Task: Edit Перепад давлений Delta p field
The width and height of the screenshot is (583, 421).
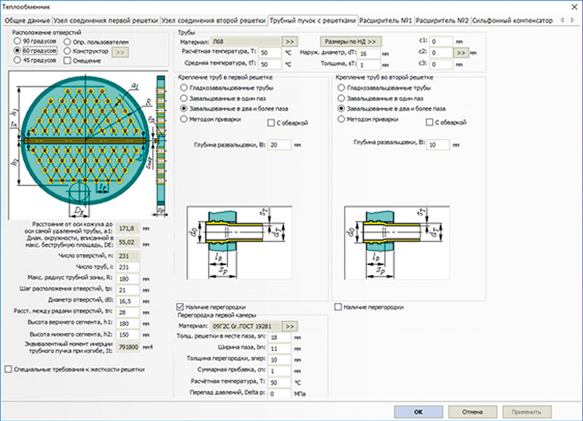Action: [280, 393]
